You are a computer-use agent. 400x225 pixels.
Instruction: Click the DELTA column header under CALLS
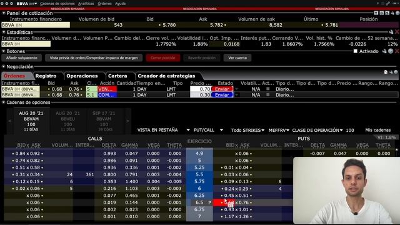109,145
